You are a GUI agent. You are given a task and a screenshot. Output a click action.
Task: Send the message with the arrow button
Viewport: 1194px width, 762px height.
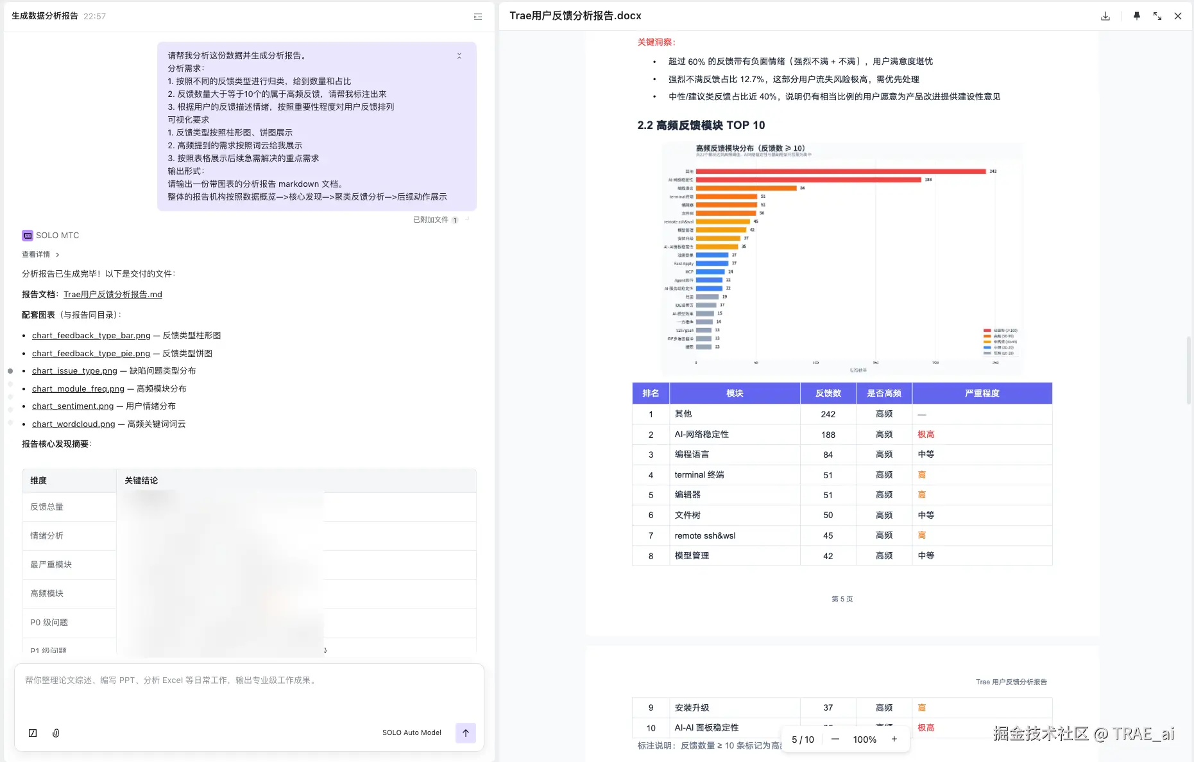pos(466,733)
